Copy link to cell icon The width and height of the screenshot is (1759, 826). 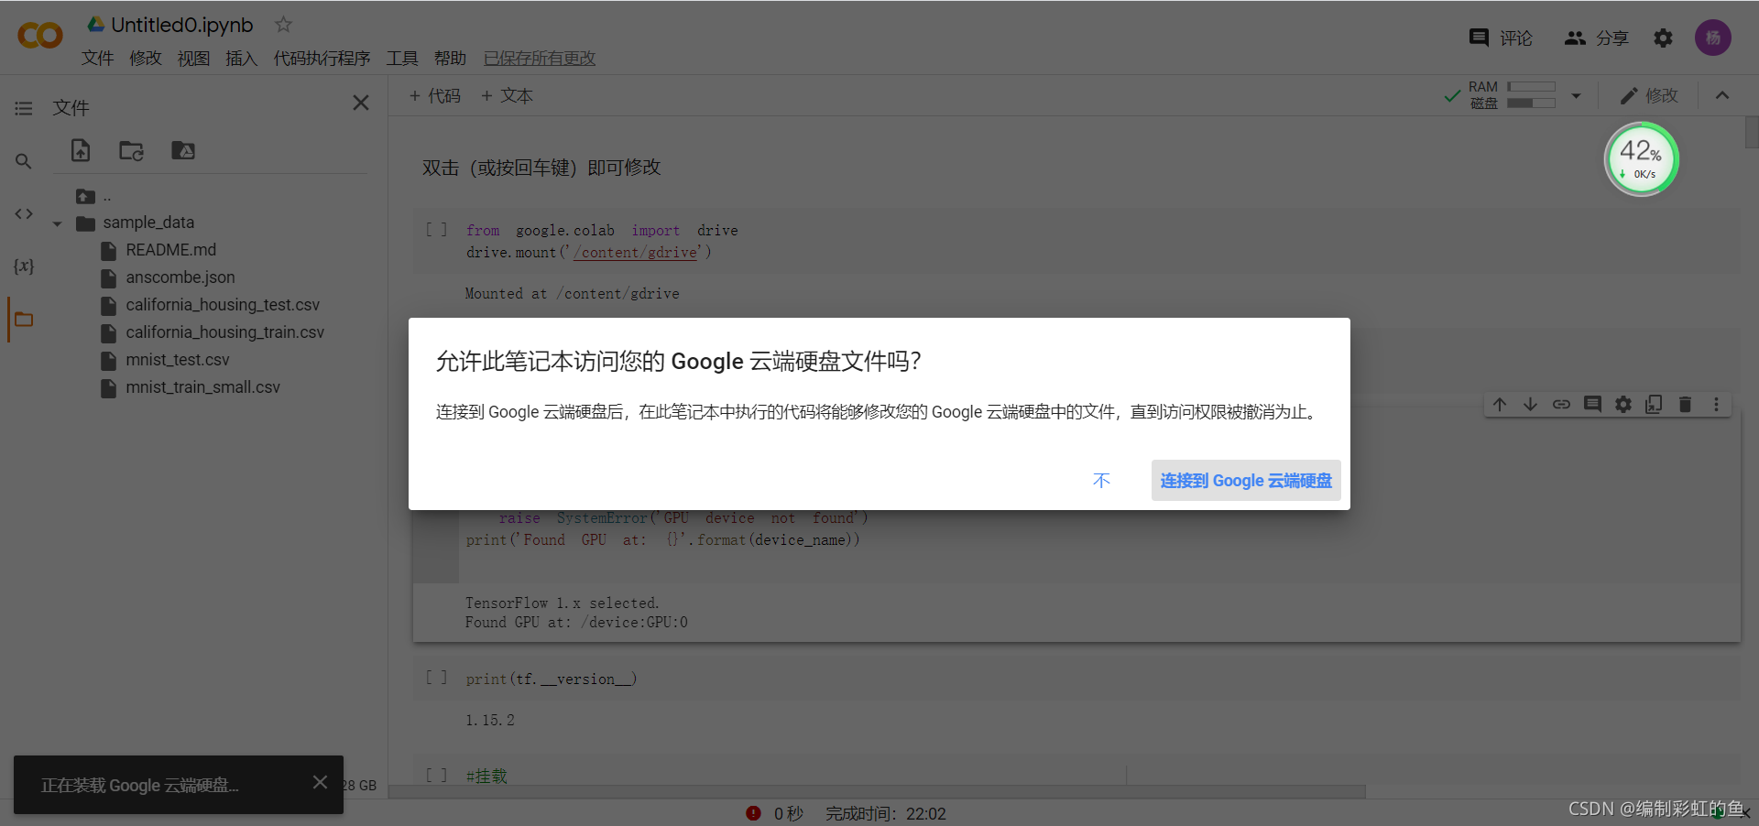tap(1561, 404)
